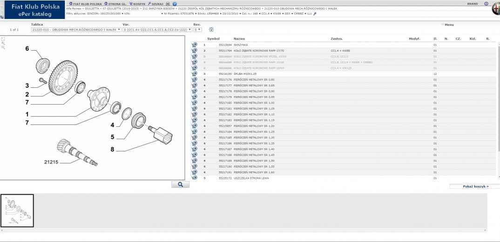Add PIERŚCIEŃ METALOWY SR 1,30 to cart
This screenshot has height=242, width=500.
click(x=194, y=137)
